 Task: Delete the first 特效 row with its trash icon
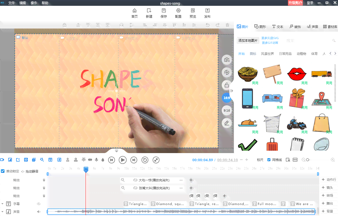point(44,180)
